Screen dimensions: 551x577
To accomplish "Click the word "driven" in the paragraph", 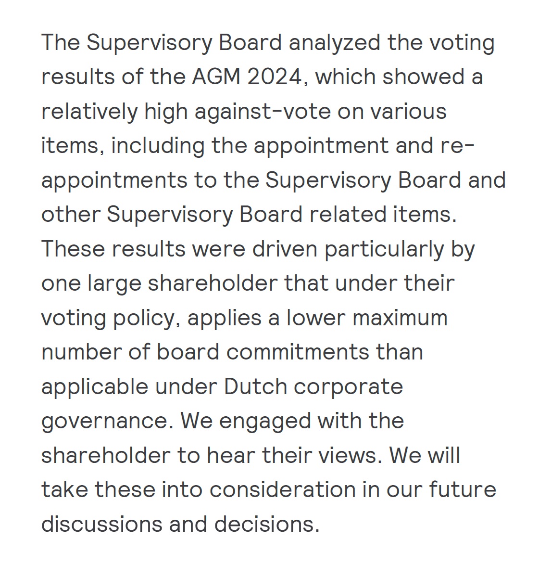I will 285,249.
